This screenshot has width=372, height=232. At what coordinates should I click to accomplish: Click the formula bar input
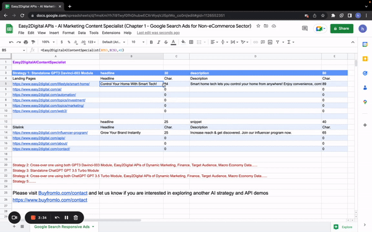197,50
